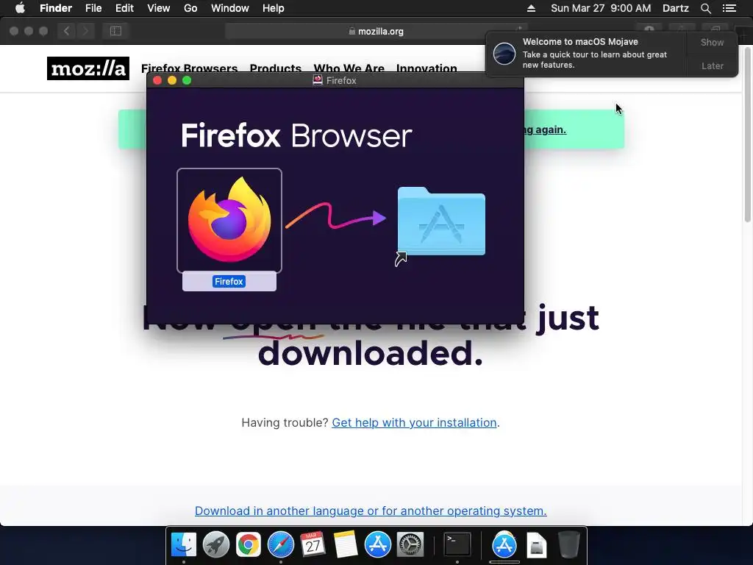This screenshot has height=565, width=753.
Task: Open the Firefox disk image in Dock
Action: pos(536,545)
